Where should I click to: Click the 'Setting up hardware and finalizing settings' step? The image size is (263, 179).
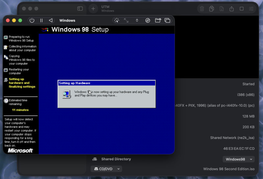22,83
